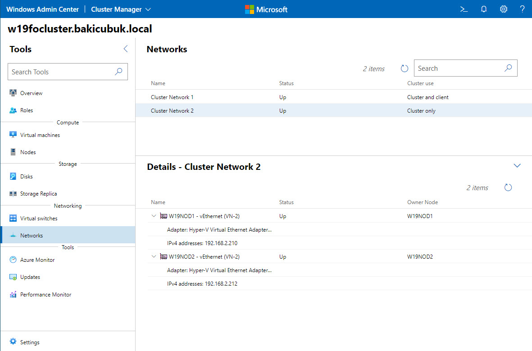Sort details by the Owner Node column
Screen dimensions: 532x351
[423, 202]
